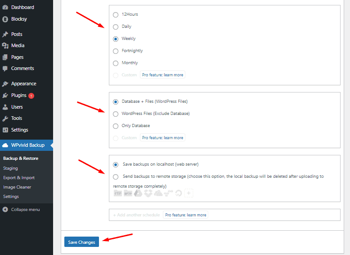Screen dimensions: 350x255
Task: Click the Custom radio under Only Database
Action: [x=116, y=138]
